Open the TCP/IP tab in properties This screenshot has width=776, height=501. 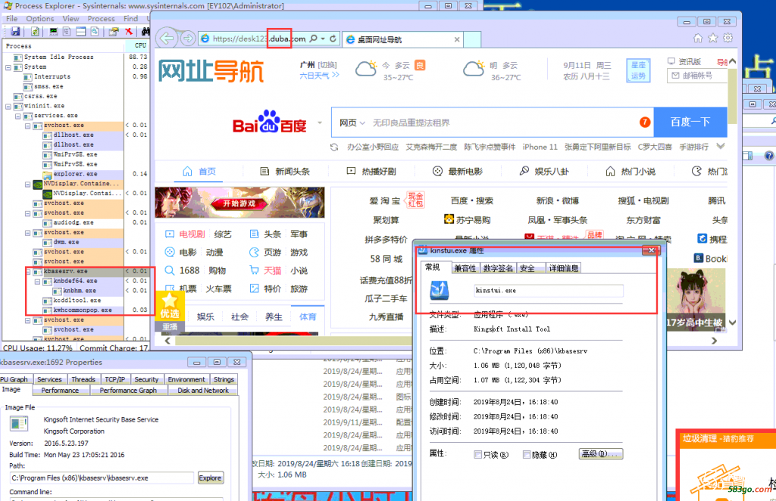click(115, 379)
